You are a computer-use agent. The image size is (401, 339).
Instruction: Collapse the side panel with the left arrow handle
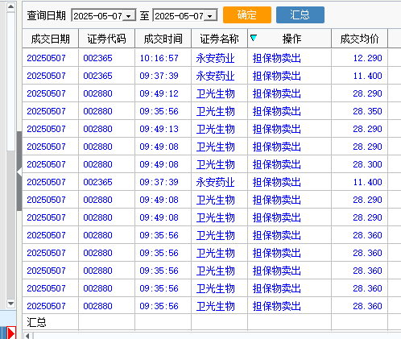(x=19, y=172)
